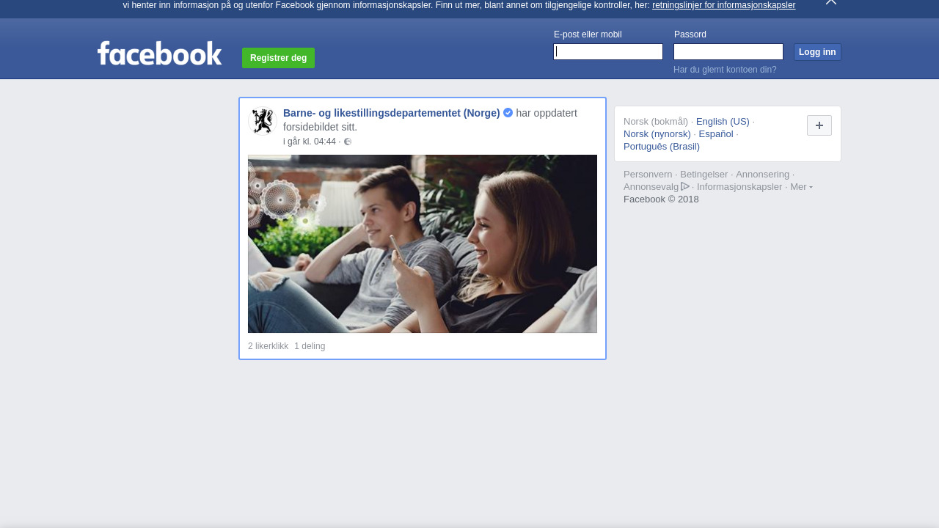Switch language to Norsk (nynorsk)

[657, 134]
